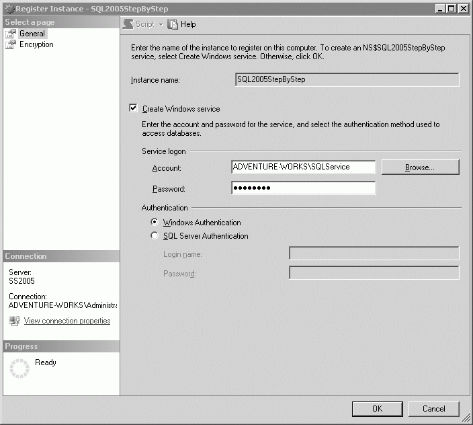Select SQL Server Authentication radio button

coord(155,235)
